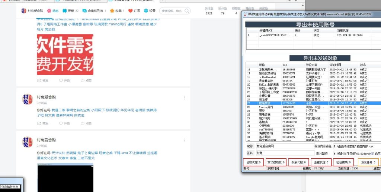
Task: Open three-dot menu on second post
Action: 184,97
